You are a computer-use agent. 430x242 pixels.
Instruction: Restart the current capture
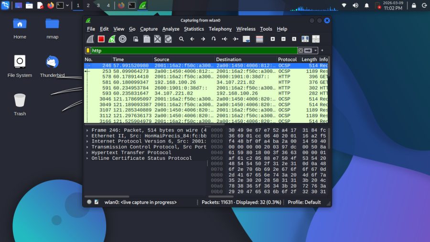[112, 39]
